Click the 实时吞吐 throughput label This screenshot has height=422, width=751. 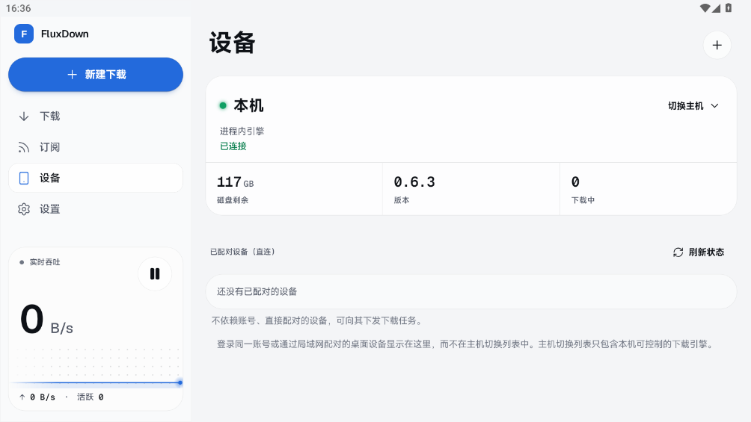pyautogui.click(x=45, y=262)
